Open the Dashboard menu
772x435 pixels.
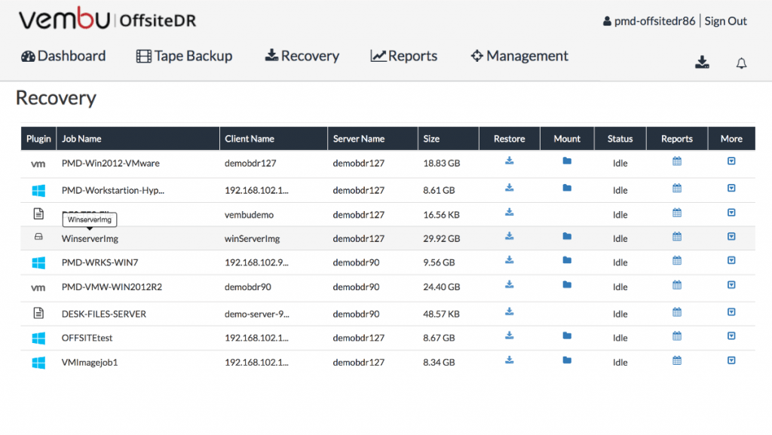63,56
